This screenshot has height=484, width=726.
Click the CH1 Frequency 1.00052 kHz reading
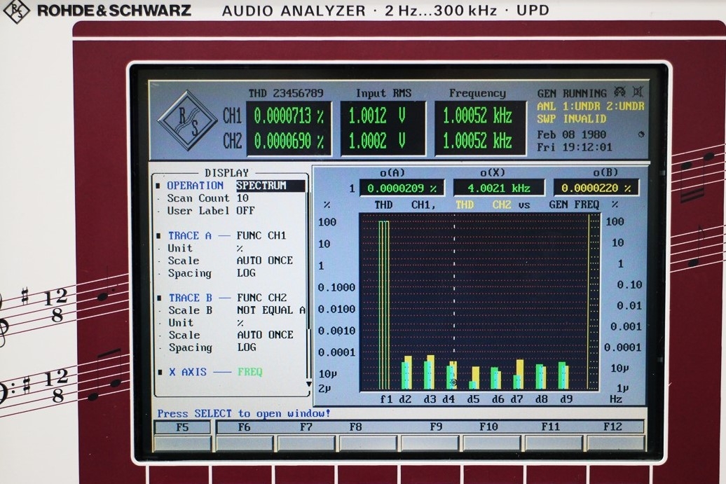(x=477, y=116)
